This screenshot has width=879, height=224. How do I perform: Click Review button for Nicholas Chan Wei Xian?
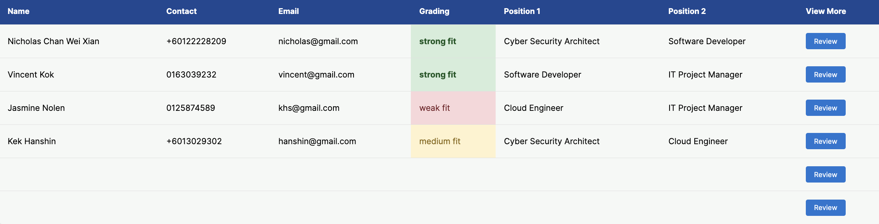(826, 41)
